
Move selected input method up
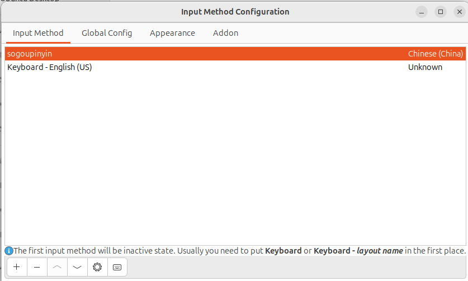coord(57,267)
